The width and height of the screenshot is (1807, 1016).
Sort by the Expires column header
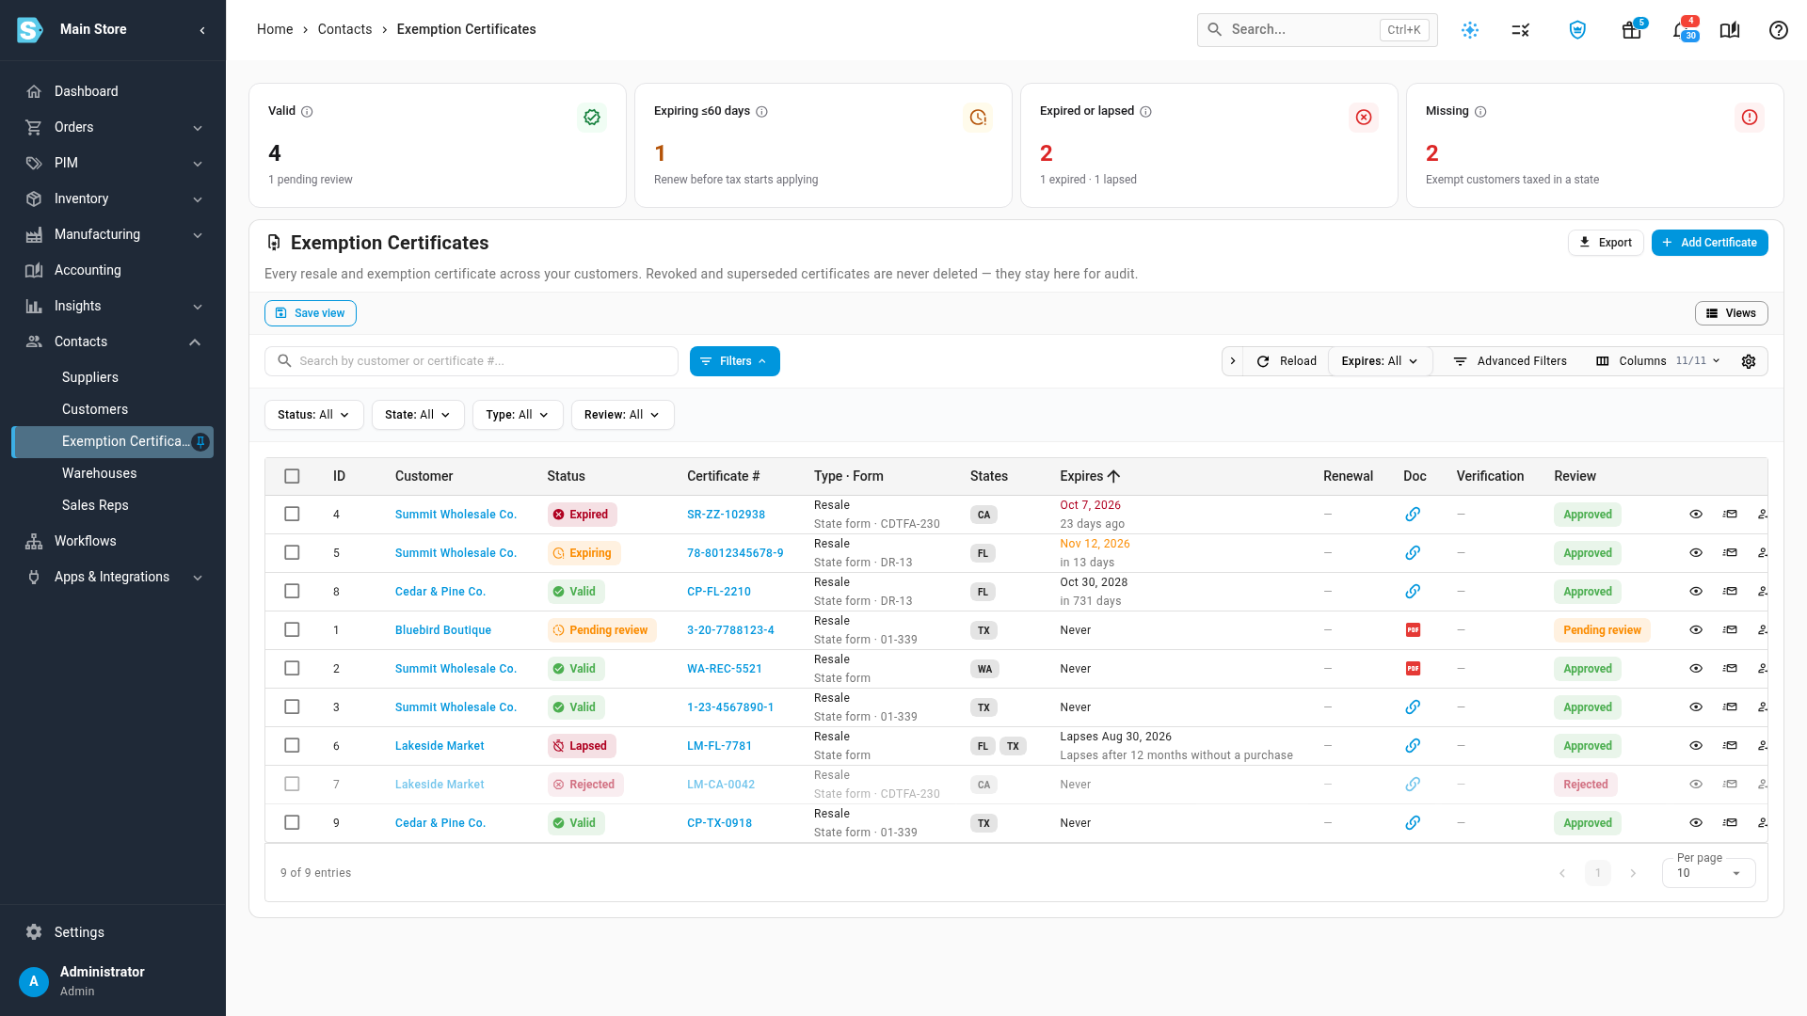(x=1090, y=476)
